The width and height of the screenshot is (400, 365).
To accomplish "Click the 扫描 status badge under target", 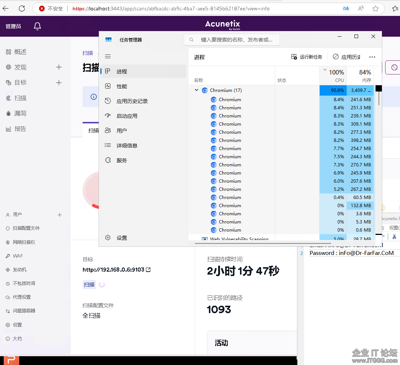I will (x=89, y=285).
